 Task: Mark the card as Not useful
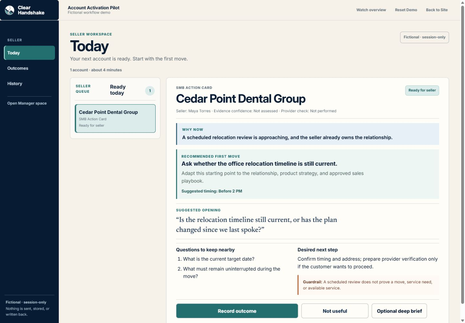point(335,311)
